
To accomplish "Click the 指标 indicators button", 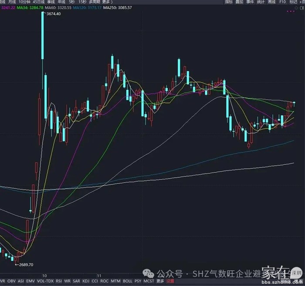I will click(x=229, y=2).
